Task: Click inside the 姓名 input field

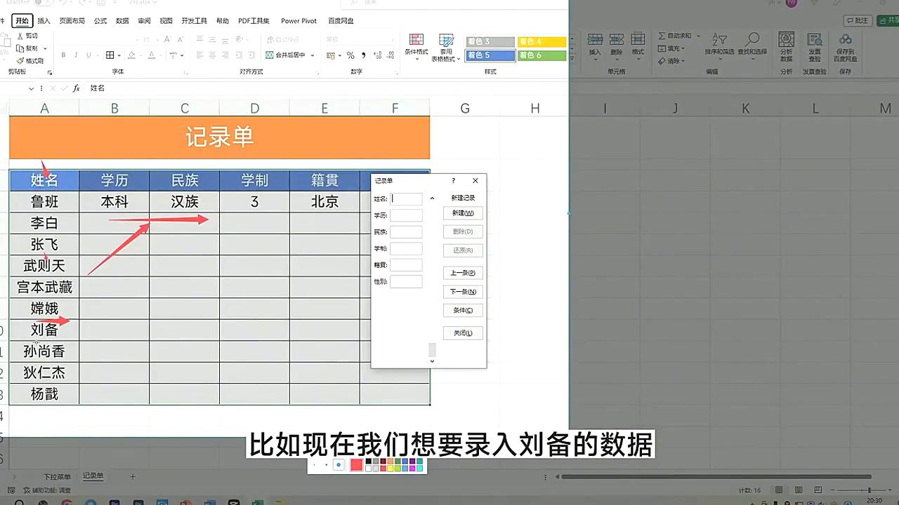Action: point(406,198)
